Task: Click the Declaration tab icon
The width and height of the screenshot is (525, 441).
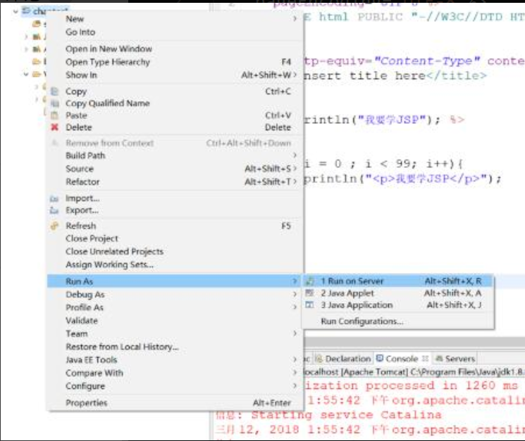Action: pos(319,359)
